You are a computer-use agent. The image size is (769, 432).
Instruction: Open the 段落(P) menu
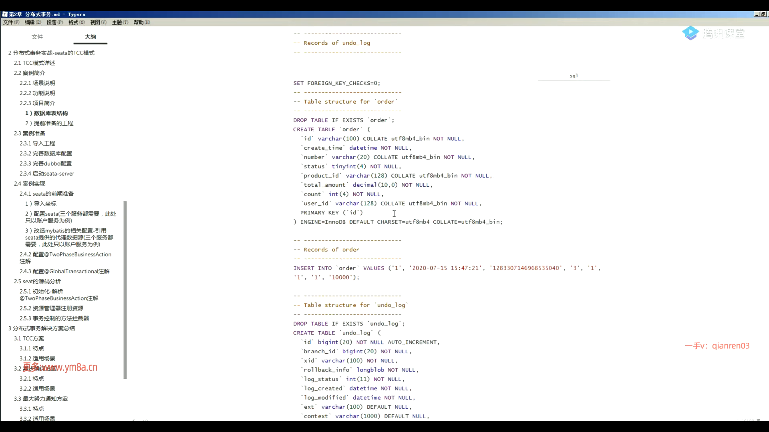pyautogui.click(x=55, y=22)
